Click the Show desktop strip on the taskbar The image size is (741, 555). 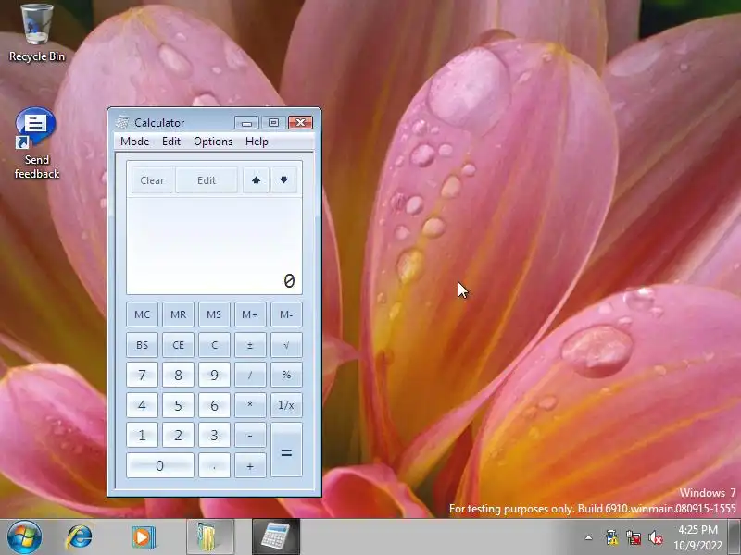[x=734, y=537]
